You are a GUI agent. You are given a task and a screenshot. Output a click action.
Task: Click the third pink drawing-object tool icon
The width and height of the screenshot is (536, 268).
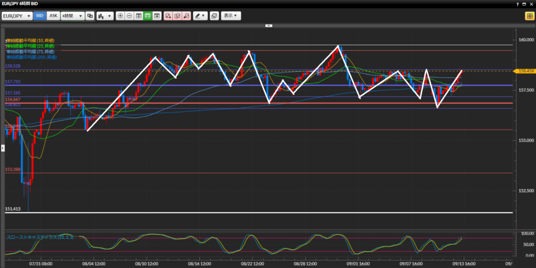tap(186, 16)
